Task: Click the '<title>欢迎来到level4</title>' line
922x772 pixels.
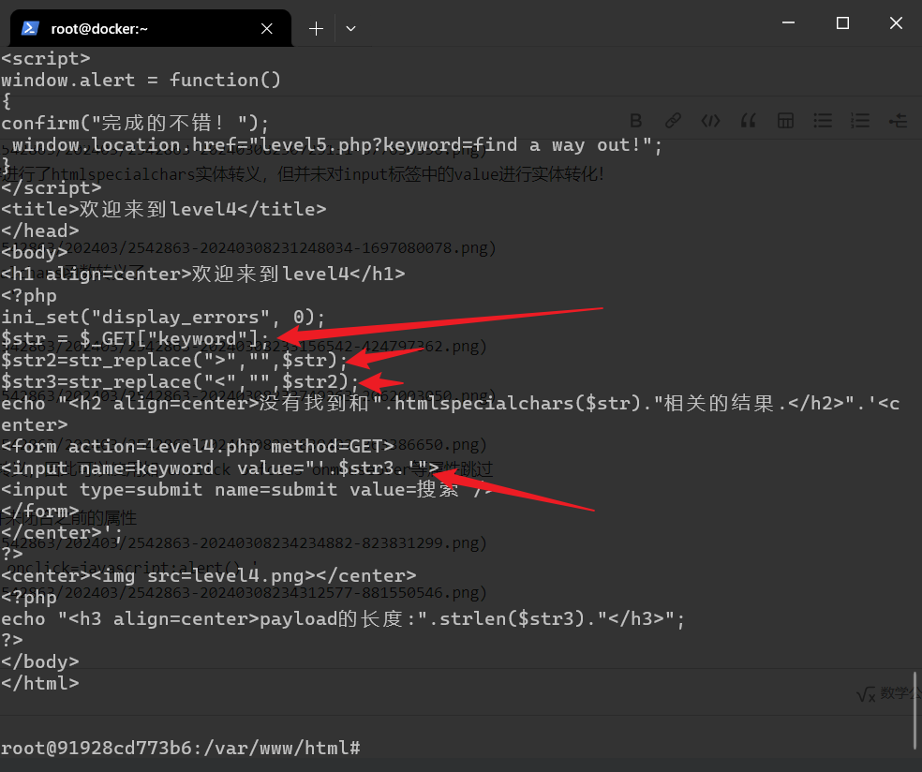Action: coord(163,209)
